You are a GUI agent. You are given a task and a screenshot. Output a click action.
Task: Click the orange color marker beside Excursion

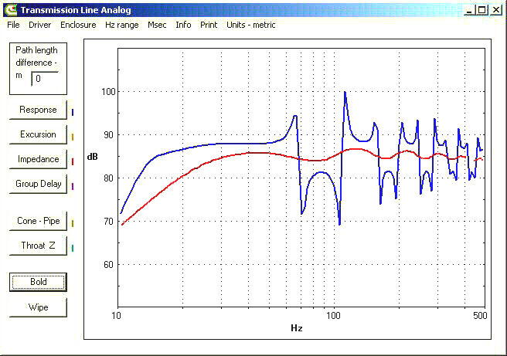point(73,137)
